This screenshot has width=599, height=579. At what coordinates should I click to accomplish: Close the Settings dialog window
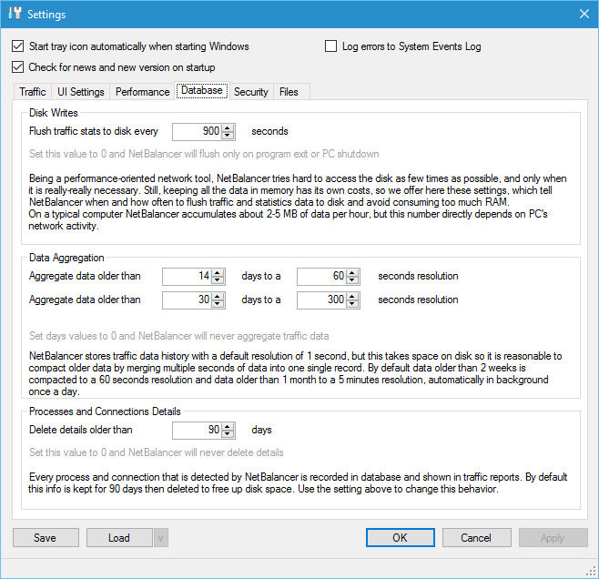584,15
